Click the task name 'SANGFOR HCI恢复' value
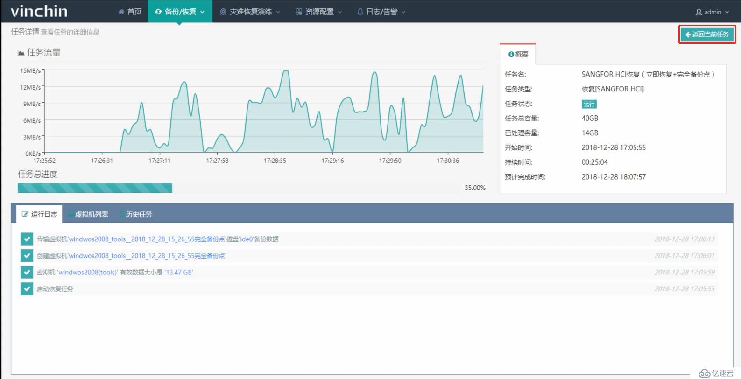This screenshot has height=379, width=741. pos(648,74)
